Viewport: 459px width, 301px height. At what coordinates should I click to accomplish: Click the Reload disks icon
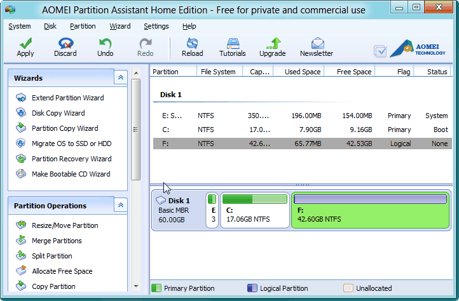coord(193,43)
